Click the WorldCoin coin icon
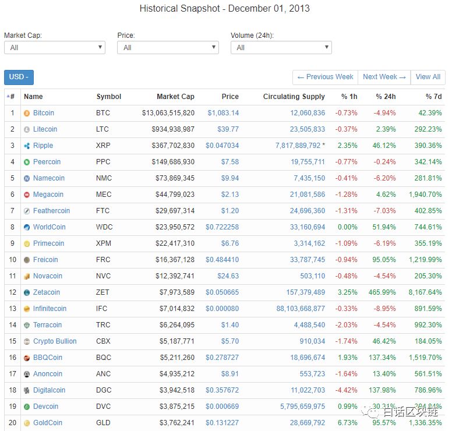The width and height of the screenshot is (452, 431). pyautogui.click(x=27, y=228)
